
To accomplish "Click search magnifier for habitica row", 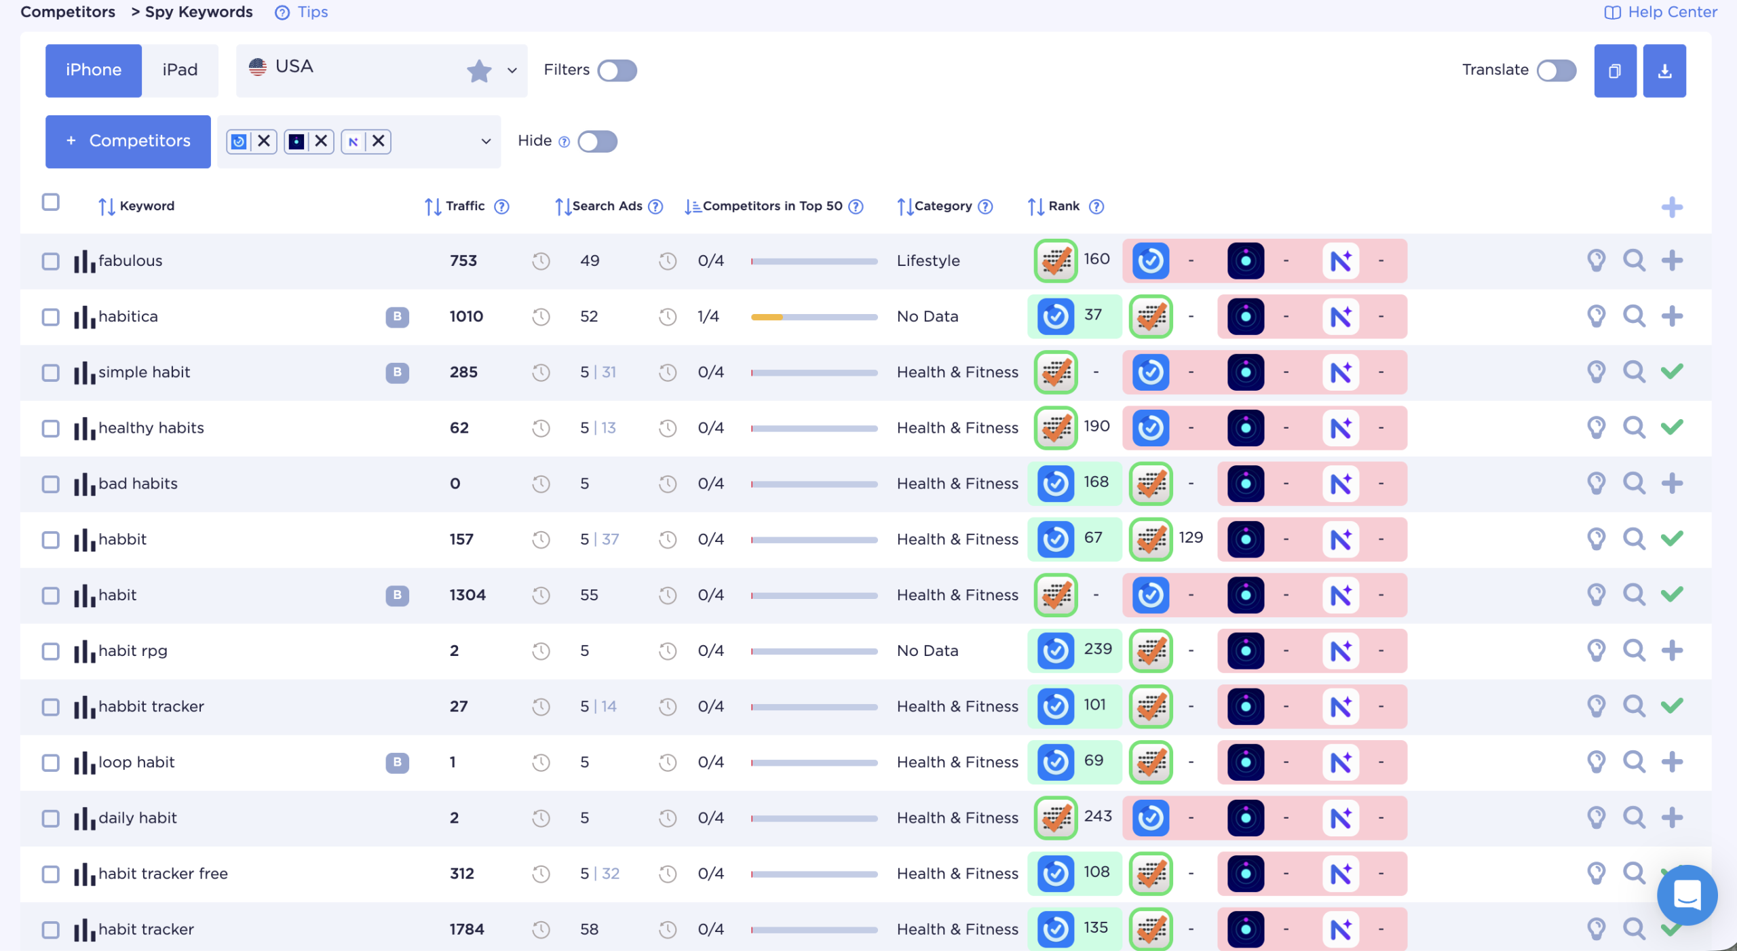I will click(1634, 316).
